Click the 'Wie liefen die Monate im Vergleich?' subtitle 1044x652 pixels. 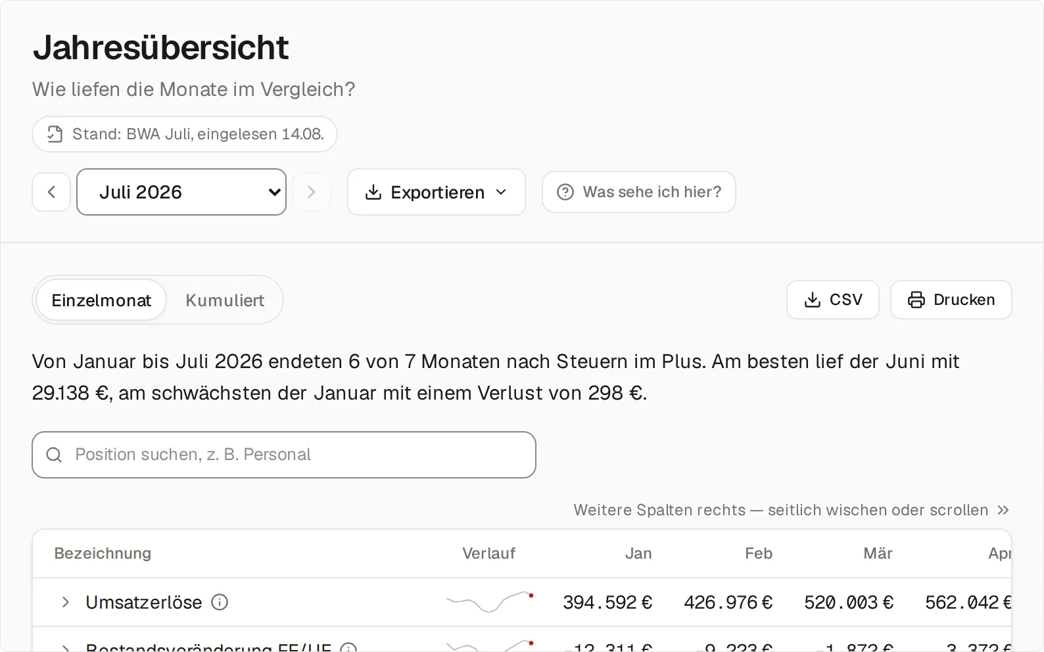coord(194,89)
